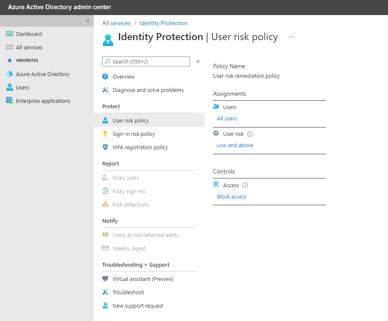This screenshot has height=321, width=388.
Task: Open Azure Active Directory favorite
Action: click(43, 74)
